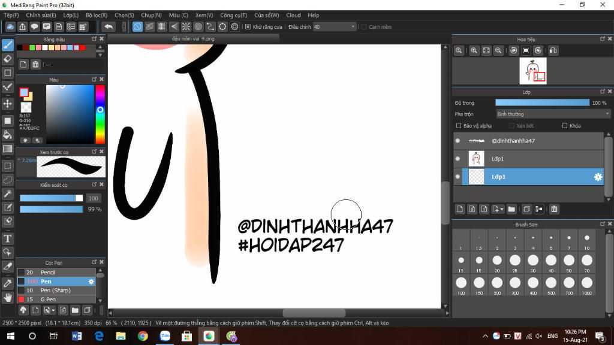
Task: Select the Pencil brush
Action: (x=56, y=273)
